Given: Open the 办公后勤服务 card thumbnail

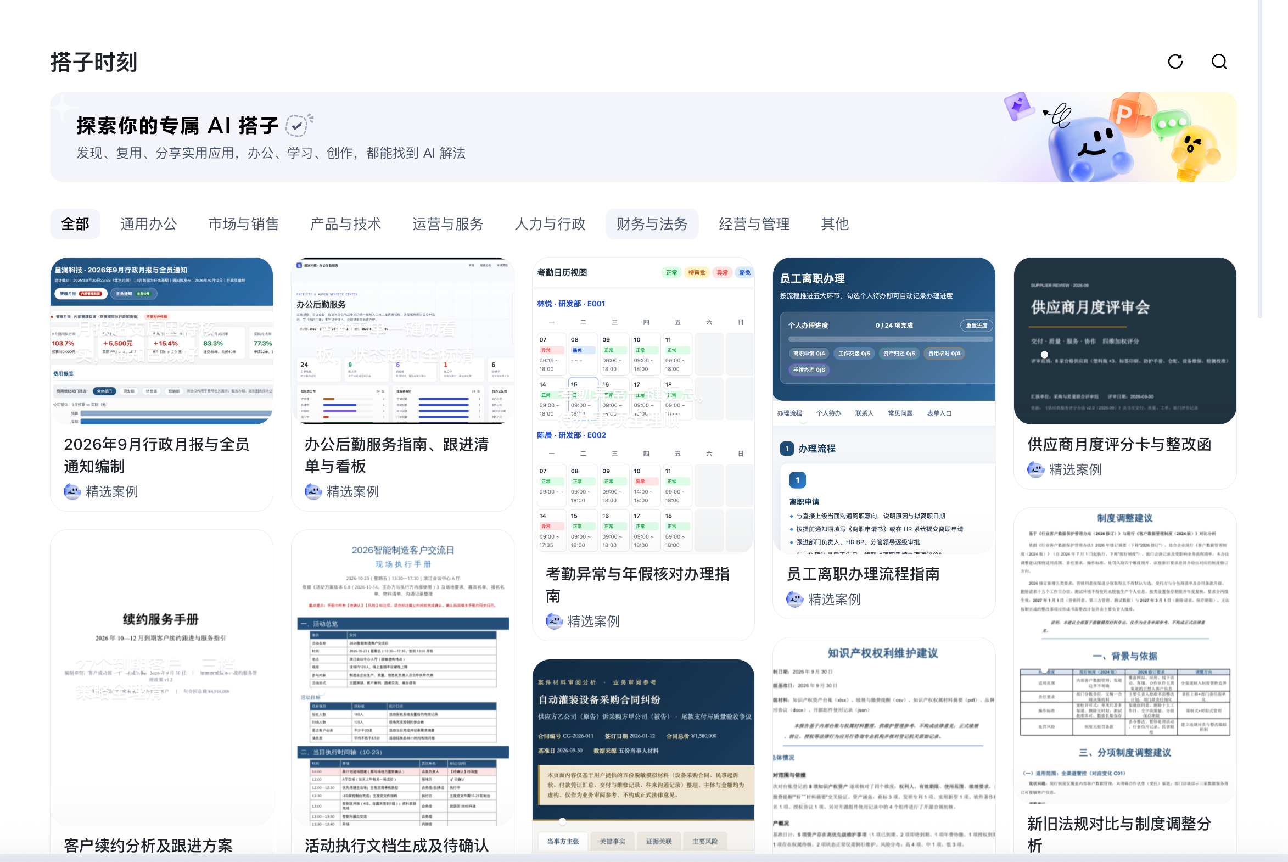Looking at the screenshot, I should 402,341.
